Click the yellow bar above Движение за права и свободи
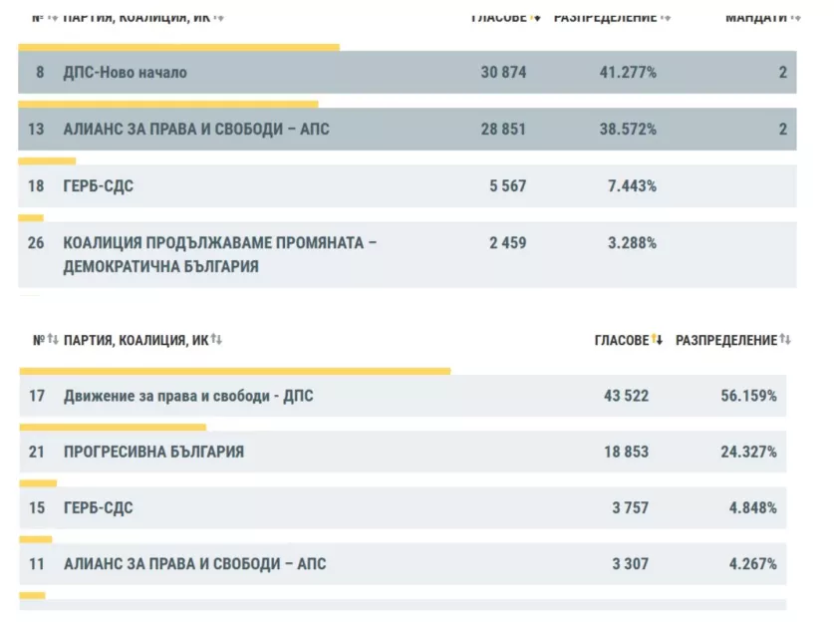This screenshot has height=626, width=834. (x=235, y=371)
